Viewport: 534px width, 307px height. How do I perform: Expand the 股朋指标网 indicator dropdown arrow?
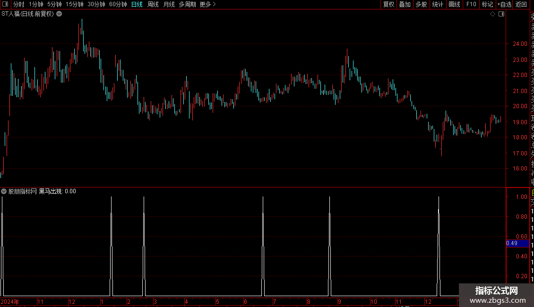coord(4,191)
